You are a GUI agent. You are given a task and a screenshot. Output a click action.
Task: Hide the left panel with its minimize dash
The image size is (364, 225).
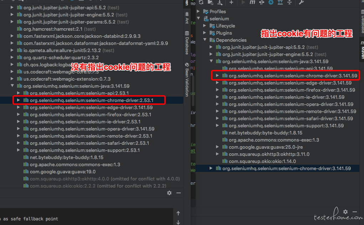click(179, 193)
